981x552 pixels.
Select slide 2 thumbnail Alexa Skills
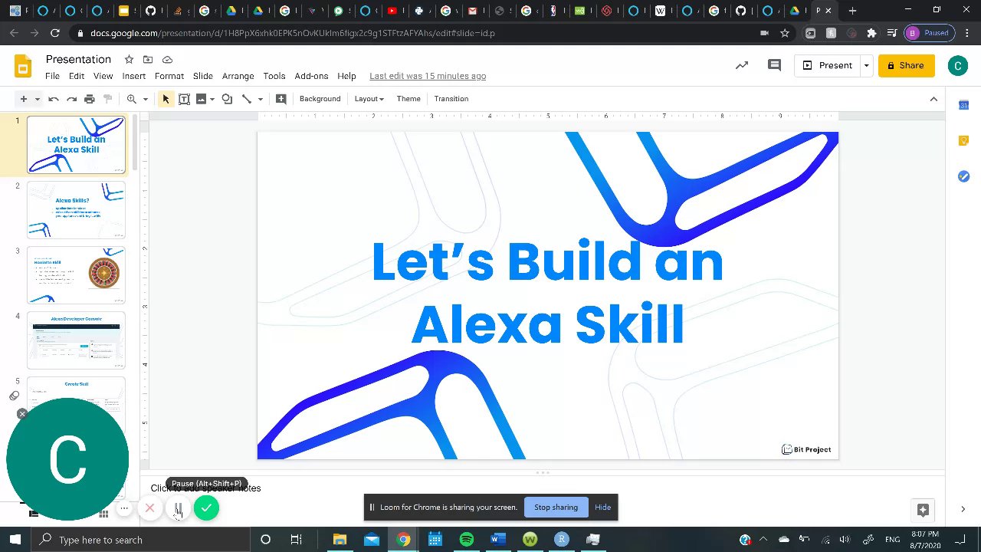(76, 210)
